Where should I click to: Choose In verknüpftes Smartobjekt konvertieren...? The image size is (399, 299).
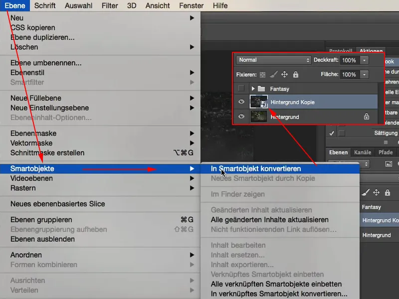[280, 294]
